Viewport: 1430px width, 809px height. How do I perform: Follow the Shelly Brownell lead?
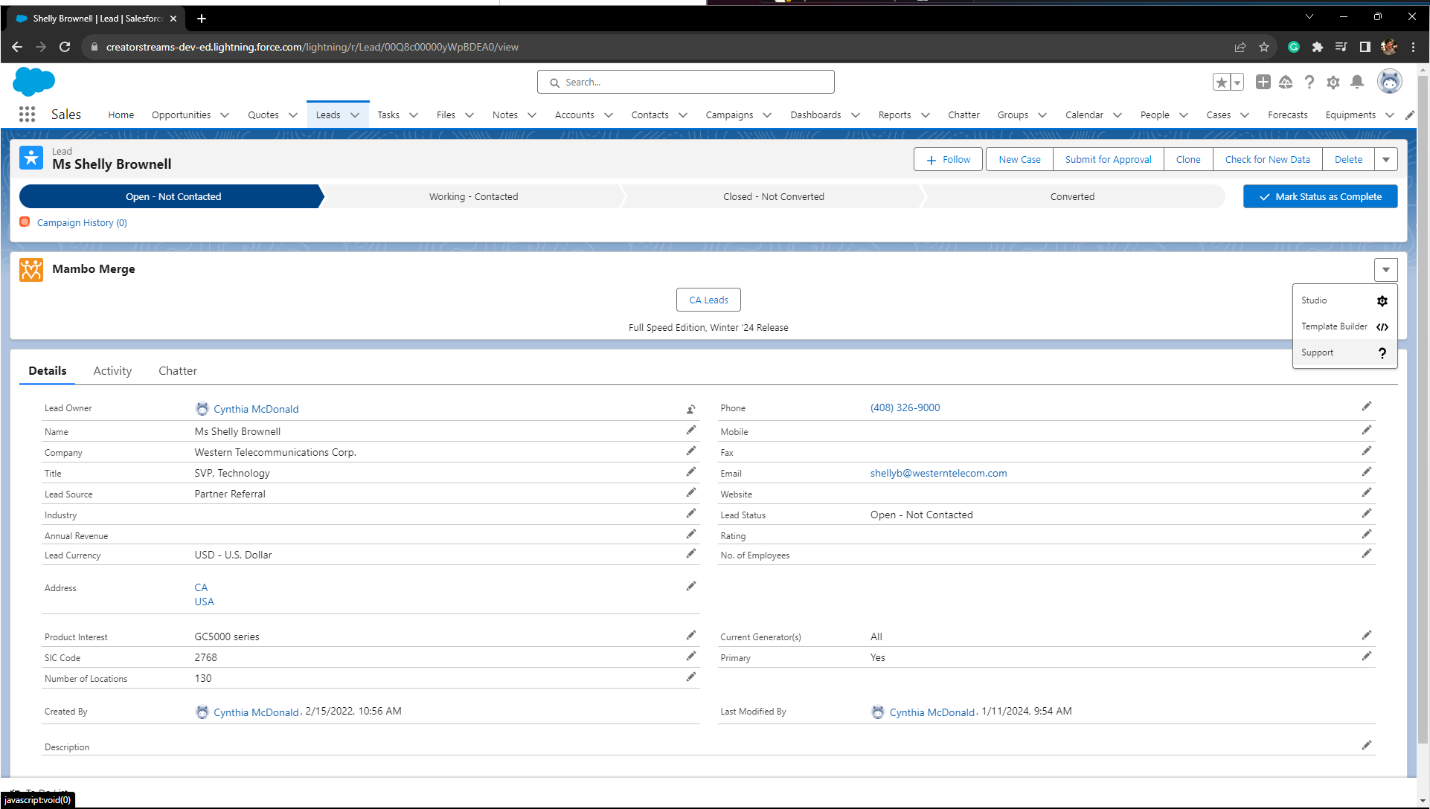(947, 159)
